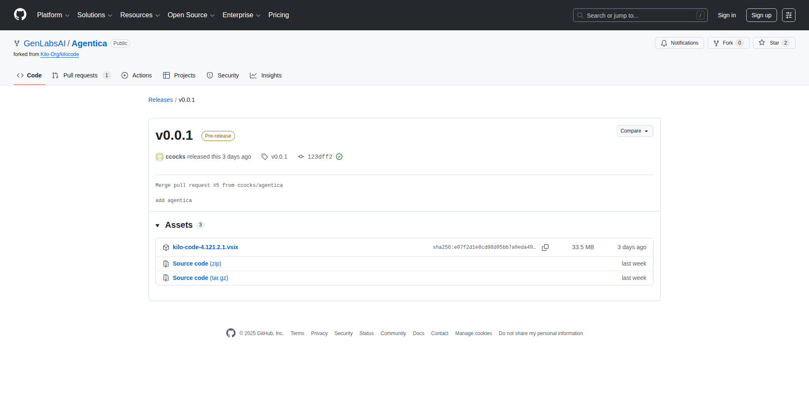Viewport: 809px width, 418px height.
Task: Copy the sha256 hash of vsix asset
Action: click(545, 248)
